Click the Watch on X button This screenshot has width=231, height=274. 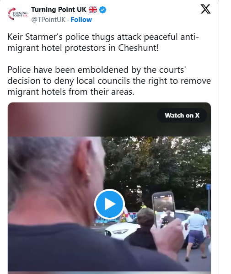(x=182, y=115)
